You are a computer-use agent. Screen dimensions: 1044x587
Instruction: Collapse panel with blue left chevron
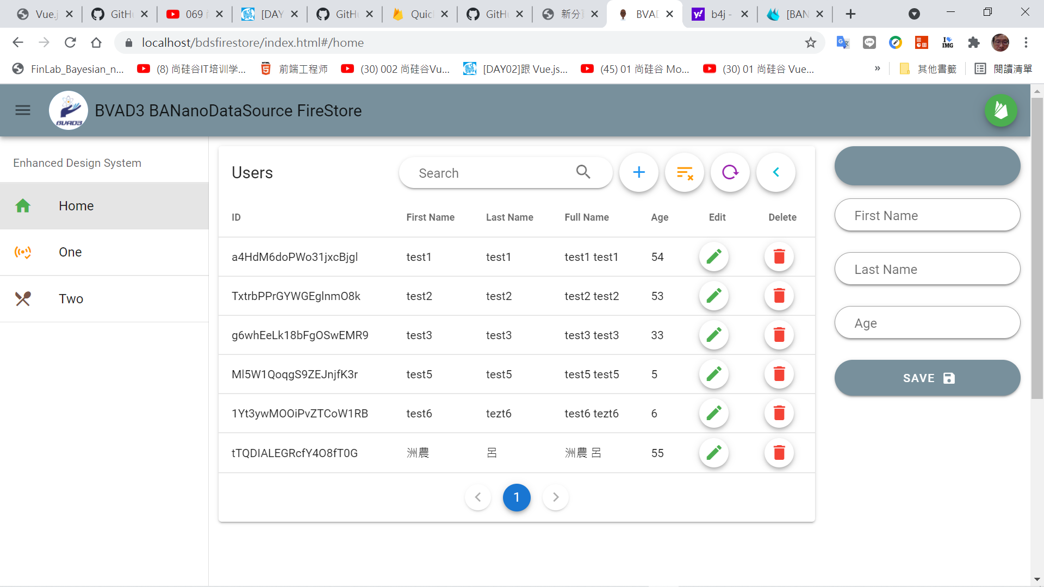776,172
